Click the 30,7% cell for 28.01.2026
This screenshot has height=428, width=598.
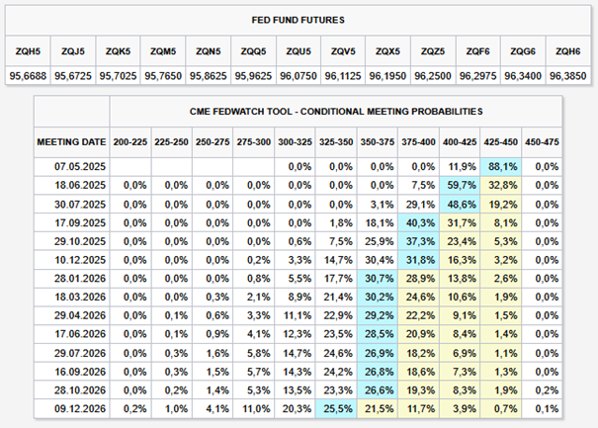click(378, 279)
